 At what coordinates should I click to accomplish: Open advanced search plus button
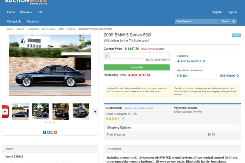click(233, 21)
